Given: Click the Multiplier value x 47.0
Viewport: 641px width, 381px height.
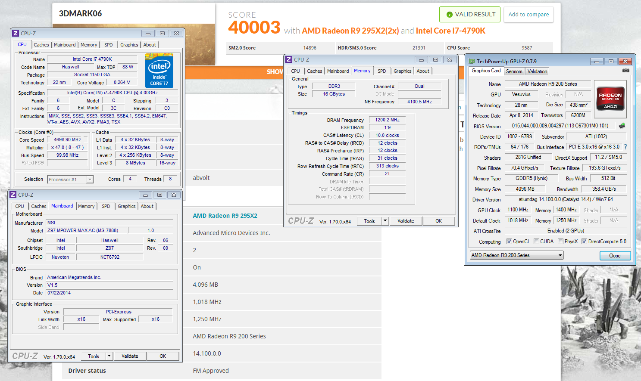Looking at the screenshot, I should [67, 147].
